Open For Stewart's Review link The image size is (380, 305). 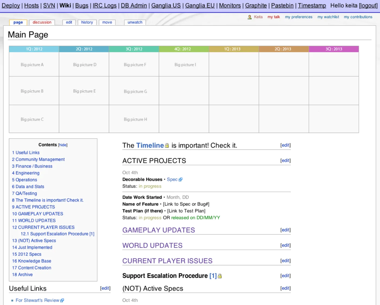pos(37,300)
